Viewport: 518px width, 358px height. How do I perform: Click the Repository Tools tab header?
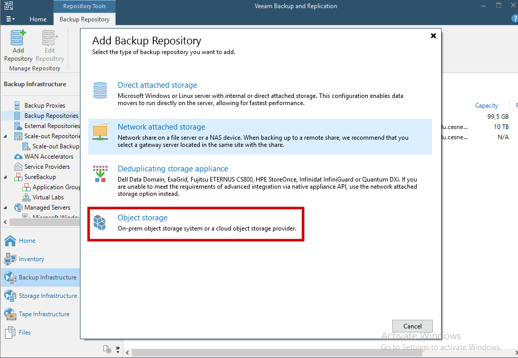84,6
